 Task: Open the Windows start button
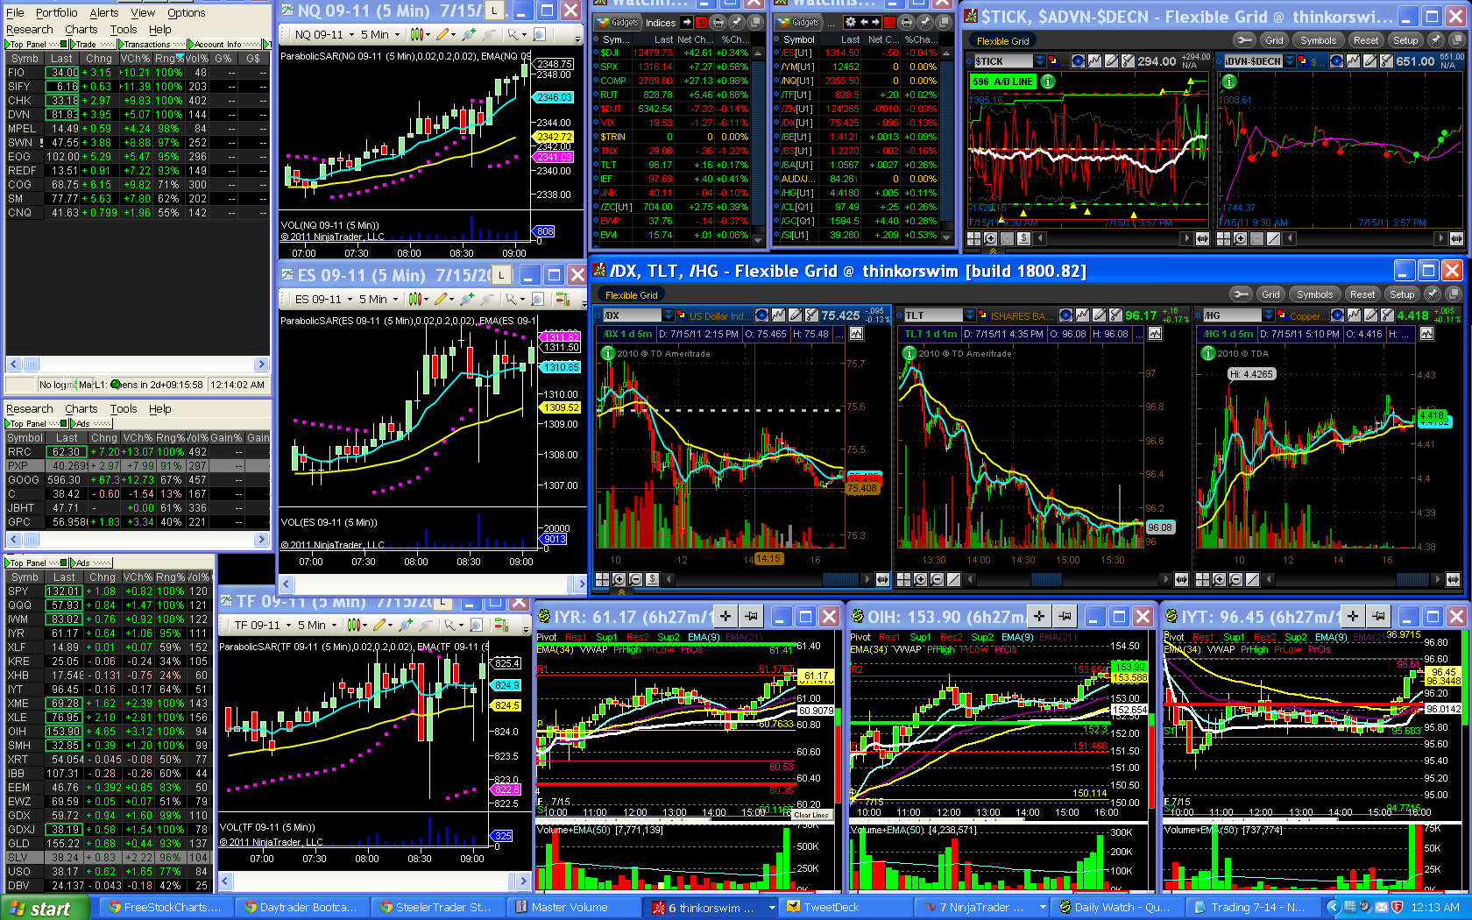(45, 908)
